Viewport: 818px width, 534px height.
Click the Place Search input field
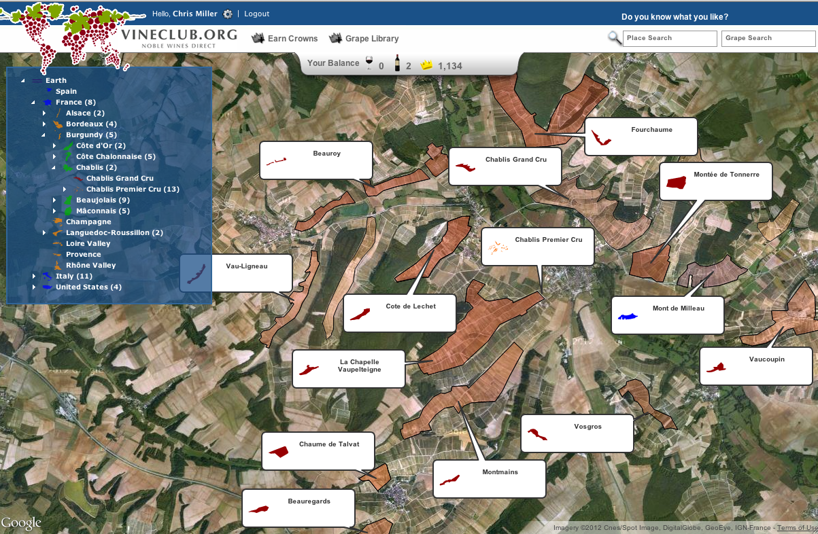[x=670, y=39]
